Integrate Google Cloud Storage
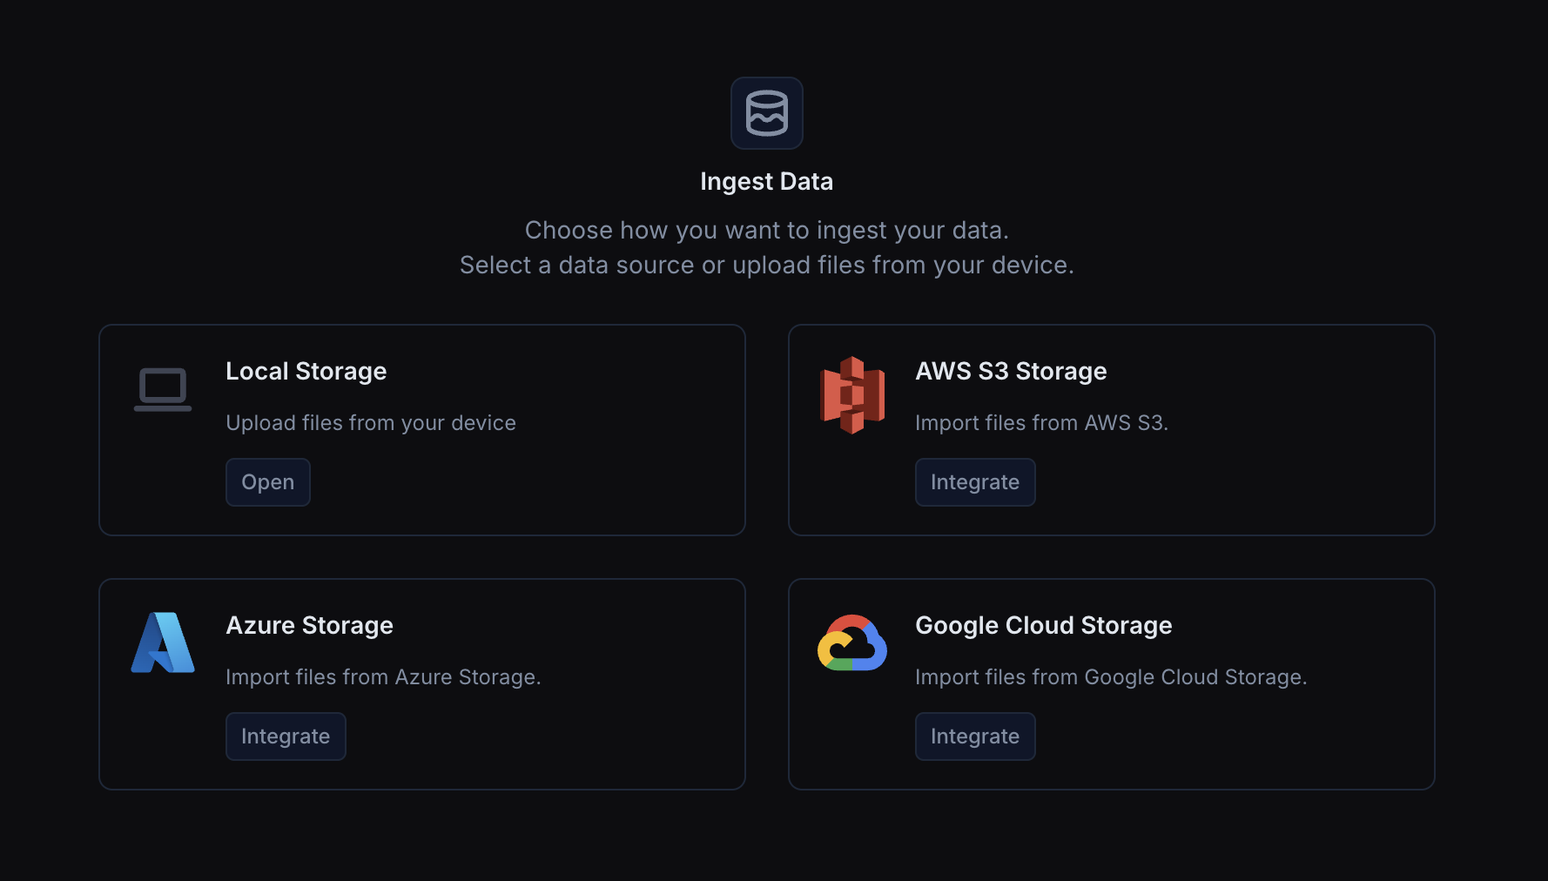The height and width of the screenshot is (881, 1548). (x=974, y=736)
